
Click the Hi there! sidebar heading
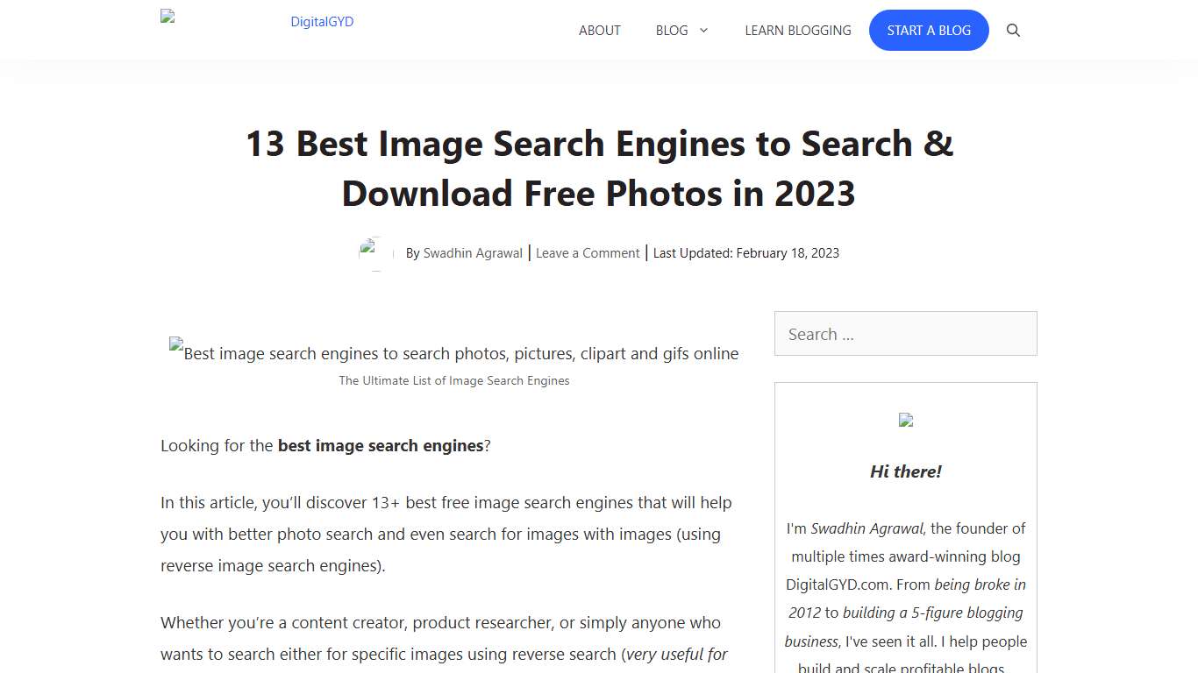pyautogui.click(x=905, y=471)
